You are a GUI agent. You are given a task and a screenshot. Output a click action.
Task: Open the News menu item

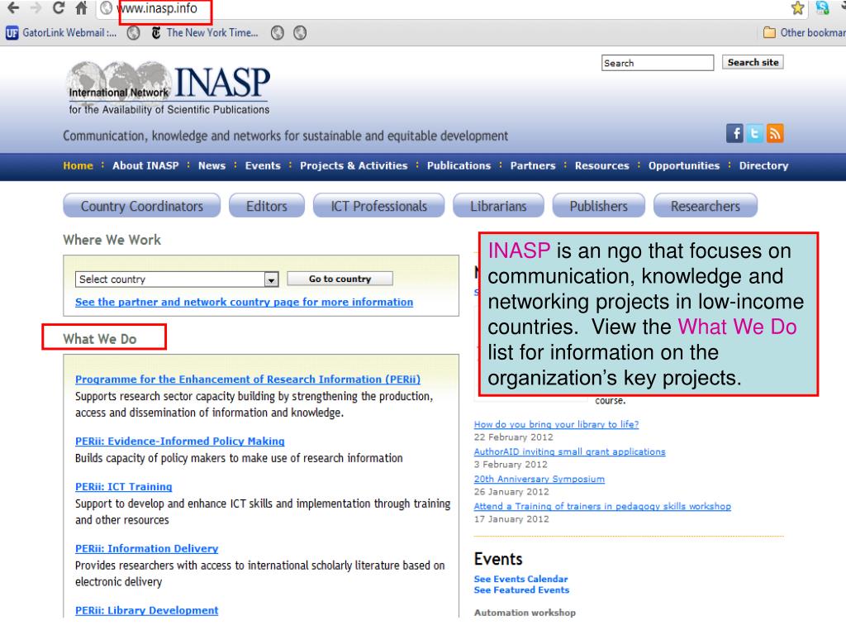click(211, 165)
